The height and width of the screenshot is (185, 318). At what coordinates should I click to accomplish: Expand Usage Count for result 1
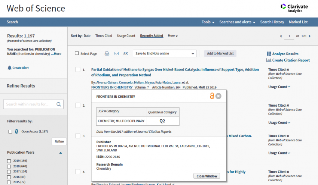tap(279, 87)
